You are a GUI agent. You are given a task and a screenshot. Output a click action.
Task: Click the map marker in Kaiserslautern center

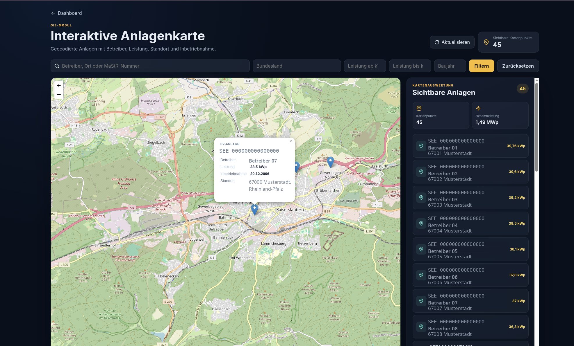[x=254, y=210]
